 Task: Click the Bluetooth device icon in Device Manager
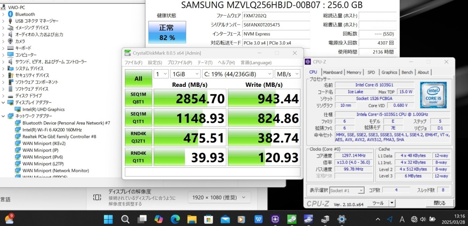coord(11,14)
